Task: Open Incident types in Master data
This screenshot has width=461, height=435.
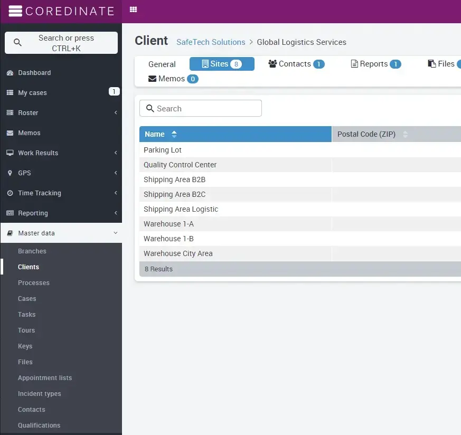Action: 39,394
